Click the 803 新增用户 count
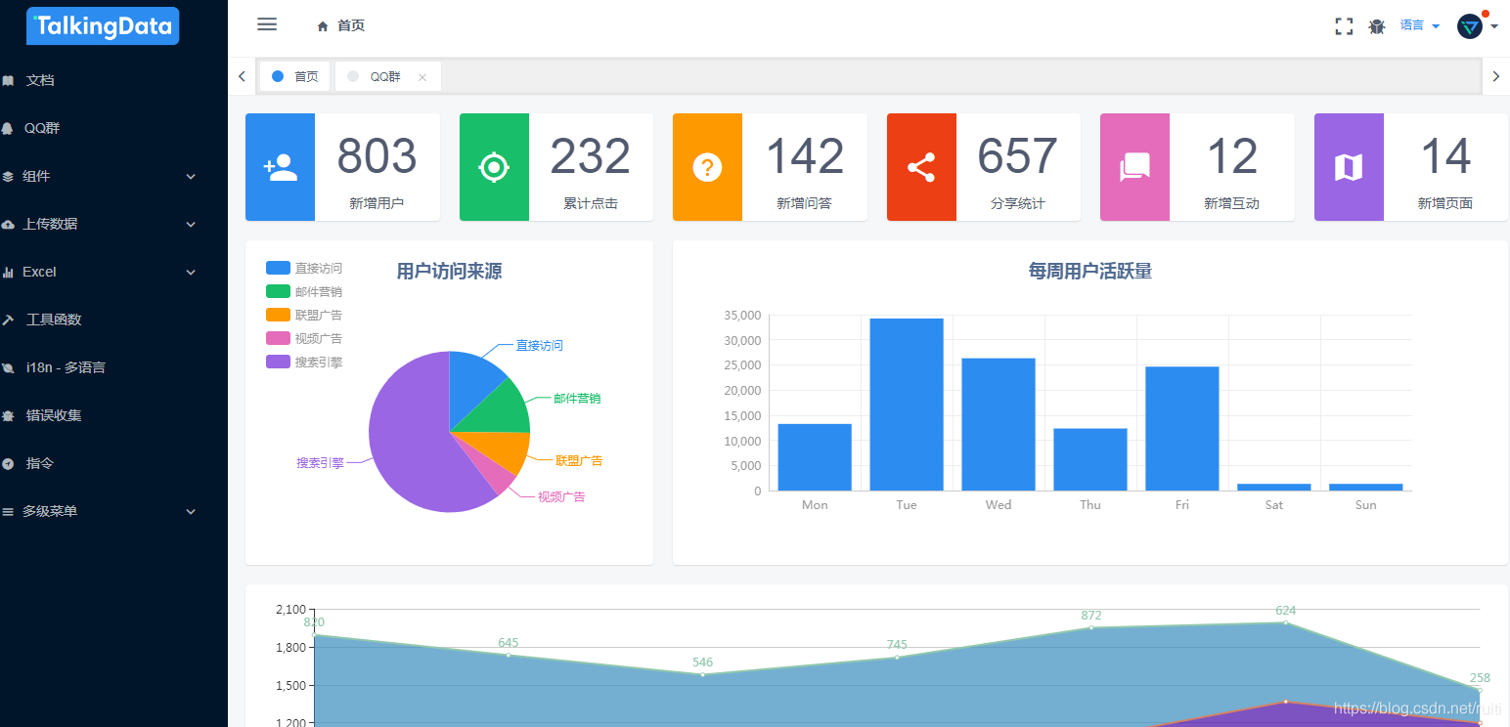Screen dimensions: 1510x727 377,156
